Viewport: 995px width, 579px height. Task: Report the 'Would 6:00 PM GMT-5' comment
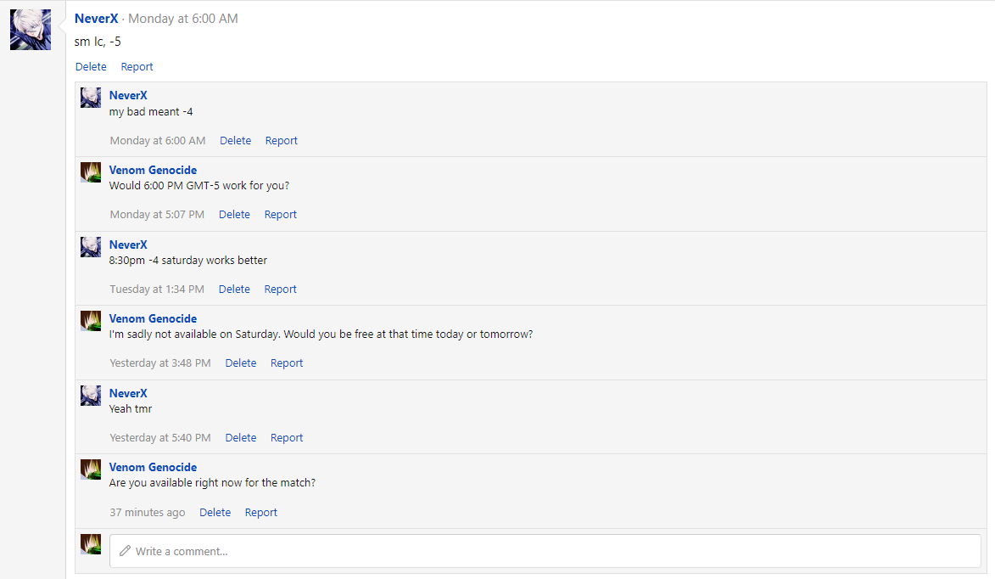[281, 215]
